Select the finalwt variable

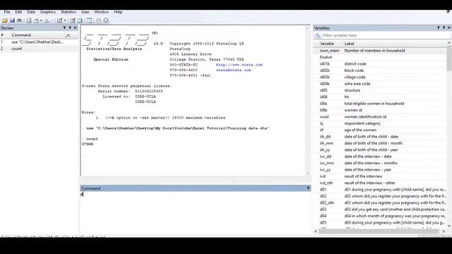tap(380, 57)
